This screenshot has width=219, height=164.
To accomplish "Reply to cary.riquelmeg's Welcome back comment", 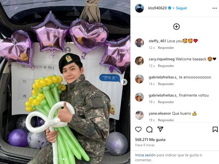I will 166,66.
